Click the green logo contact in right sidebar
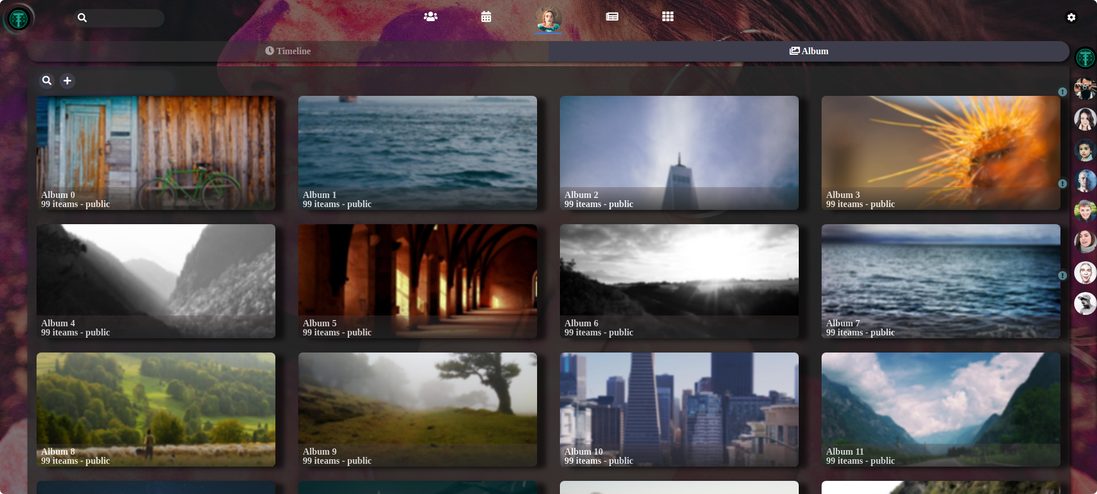The image size is (1097, 494). pos(1085,58)
